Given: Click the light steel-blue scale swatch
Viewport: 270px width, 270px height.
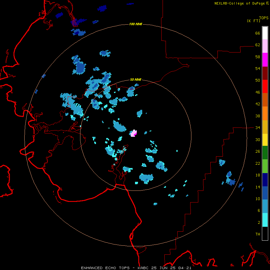Looking at the screenshot, I should tap(265, 206).
